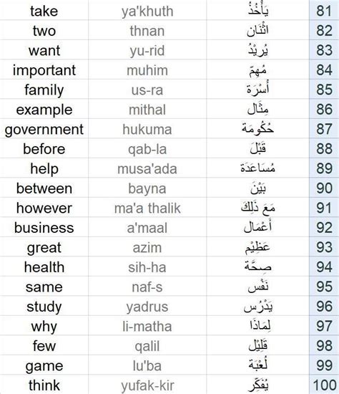Image resolution: width=339 pixels, height=394 pixels.
Task: Click row number 81 cell
Action: pyautogui.click(x=324, y=11)
